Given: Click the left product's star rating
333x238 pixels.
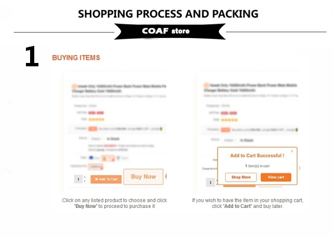Looking at the screenshot, I should pyautogui.click(x=96, y=119).
